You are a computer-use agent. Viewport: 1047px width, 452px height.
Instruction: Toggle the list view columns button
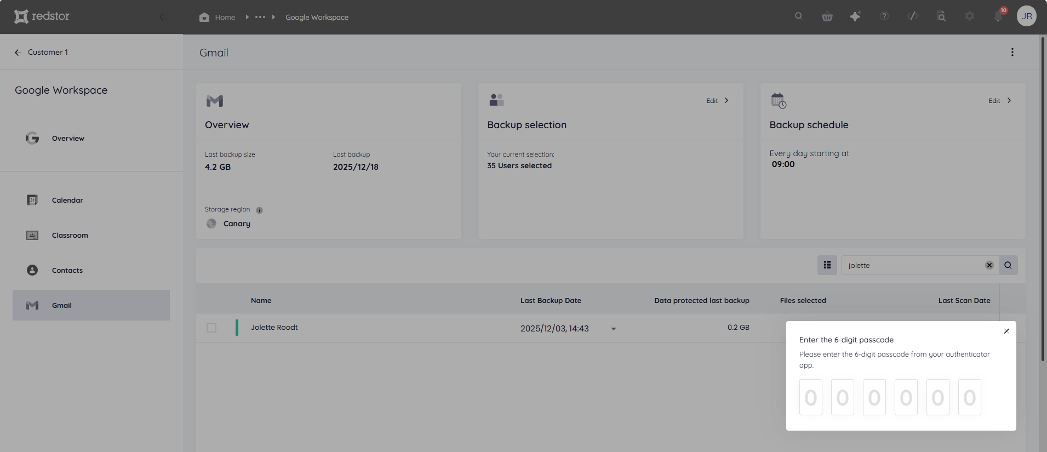pyautogui.click(x=827, y=265)
